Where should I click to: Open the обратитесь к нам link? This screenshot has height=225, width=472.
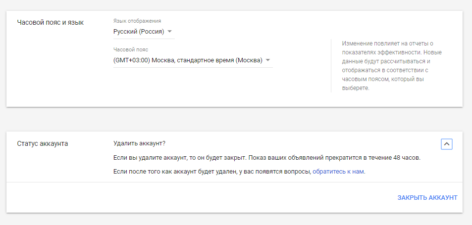coord(338,172)
